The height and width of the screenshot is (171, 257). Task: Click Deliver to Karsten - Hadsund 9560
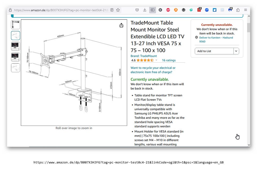coord(216,40)
